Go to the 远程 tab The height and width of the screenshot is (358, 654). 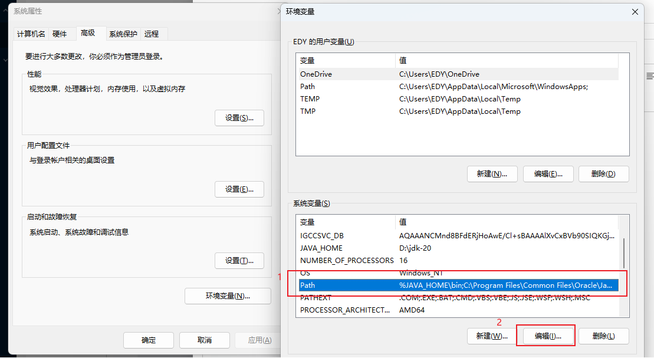(152, 34)
